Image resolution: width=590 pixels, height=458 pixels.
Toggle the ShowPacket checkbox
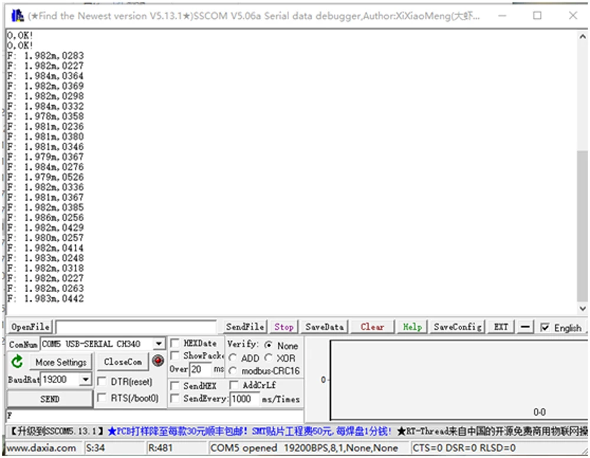(175, 355)
